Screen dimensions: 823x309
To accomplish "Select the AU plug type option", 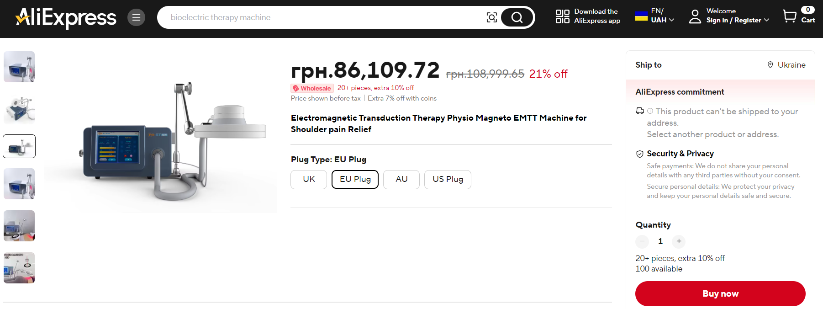I will [401, 179].
